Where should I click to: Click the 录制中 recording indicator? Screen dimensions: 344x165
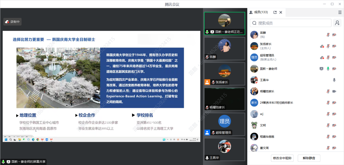(12, 22)
